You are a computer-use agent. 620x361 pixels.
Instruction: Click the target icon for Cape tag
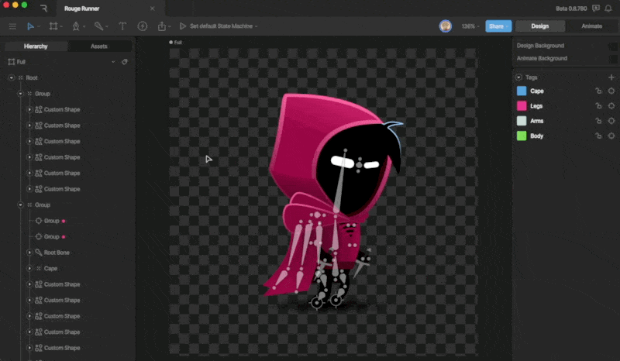(x=611, y=91)
